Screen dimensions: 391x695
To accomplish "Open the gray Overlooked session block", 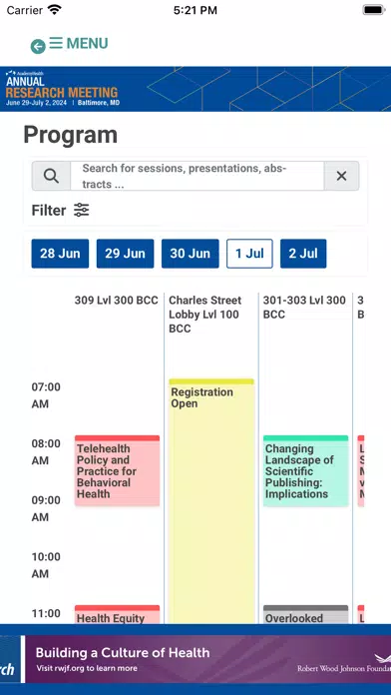I will click(305, 614).
